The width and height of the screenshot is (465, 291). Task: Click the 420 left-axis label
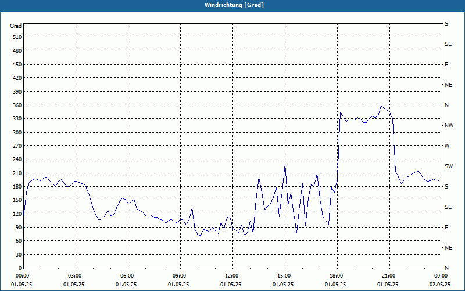pyautogui.click(x=17, y=78)
